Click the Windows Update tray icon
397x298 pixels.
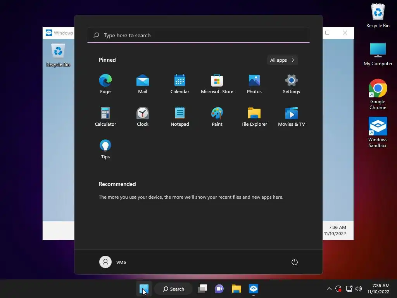point(338,289)
